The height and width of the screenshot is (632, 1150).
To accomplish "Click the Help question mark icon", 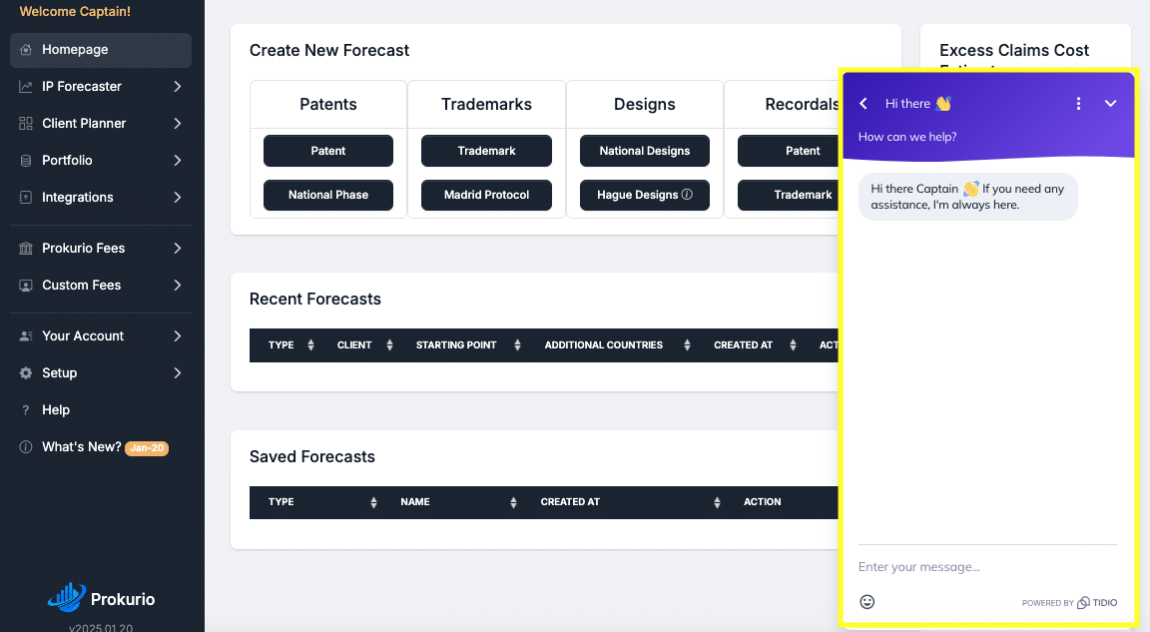I will tap(26, 409).
